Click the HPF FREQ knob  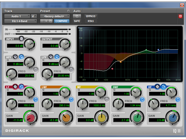click(12, 74)
